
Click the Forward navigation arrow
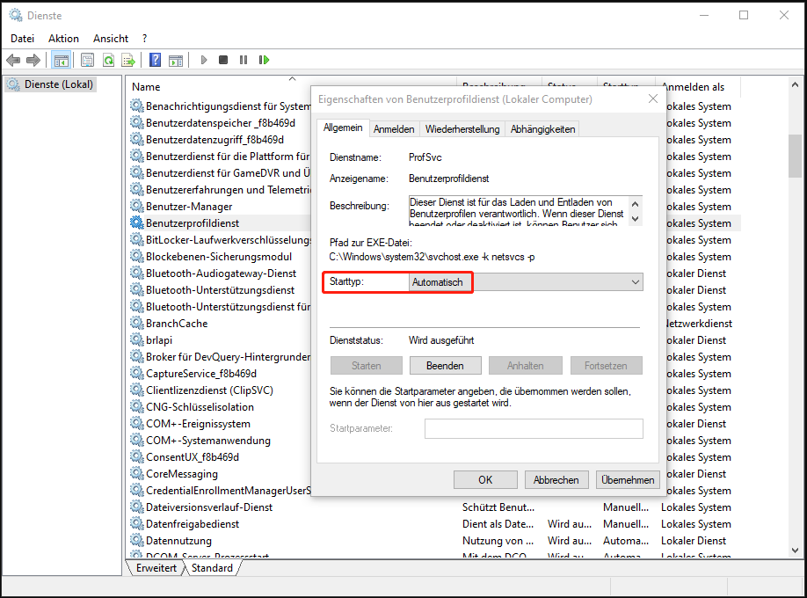coord(33,59)
